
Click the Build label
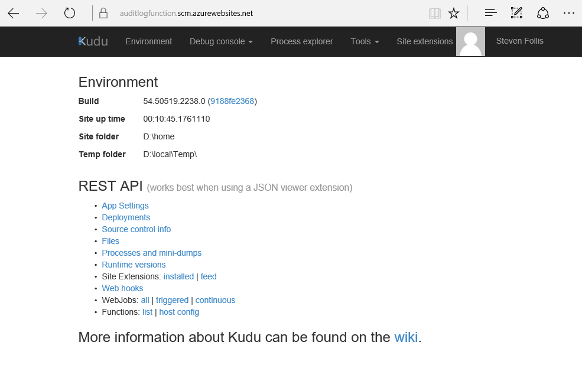89,101
